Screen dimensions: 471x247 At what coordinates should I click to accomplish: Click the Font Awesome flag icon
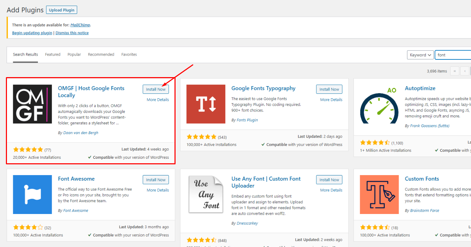point(32,195)
